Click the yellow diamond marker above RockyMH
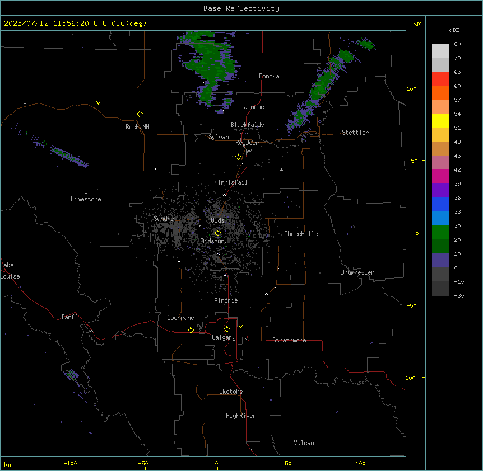The width and height of the screenshot is (483, 471). 140,114
